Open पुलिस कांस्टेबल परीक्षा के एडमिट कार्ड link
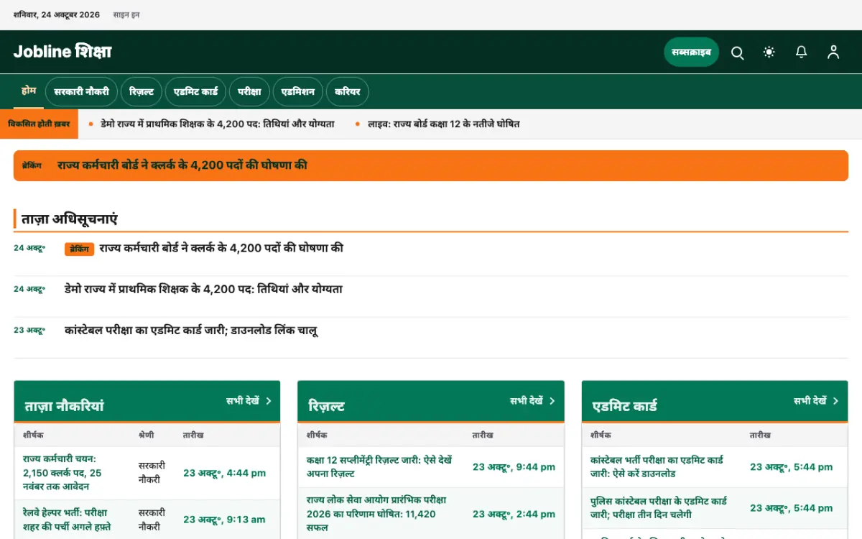This screenshot has height=539, width=862. coord(659,508)
